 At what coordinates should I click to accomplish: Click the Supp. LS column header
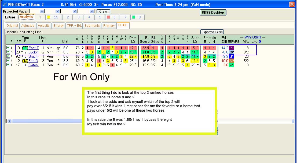[x=196, y=40]
